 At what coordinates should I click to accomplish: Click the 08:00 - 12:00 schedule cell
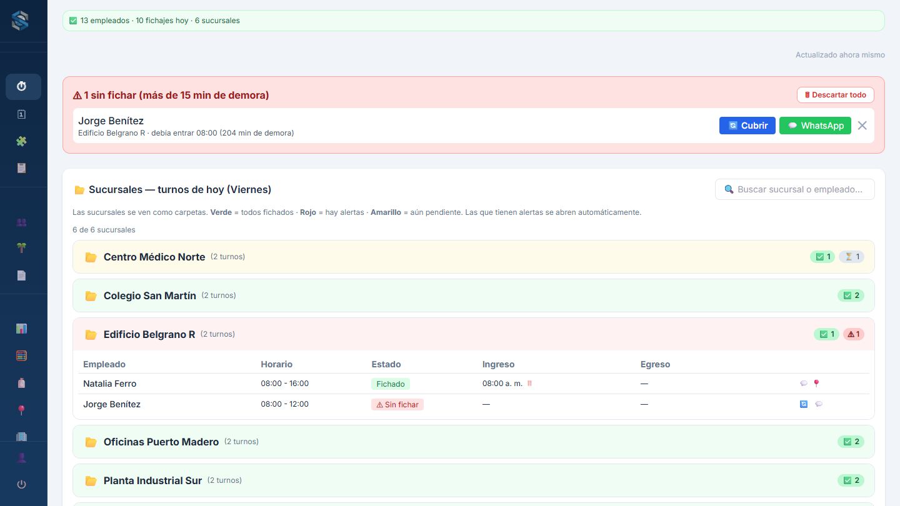(285, 404)
